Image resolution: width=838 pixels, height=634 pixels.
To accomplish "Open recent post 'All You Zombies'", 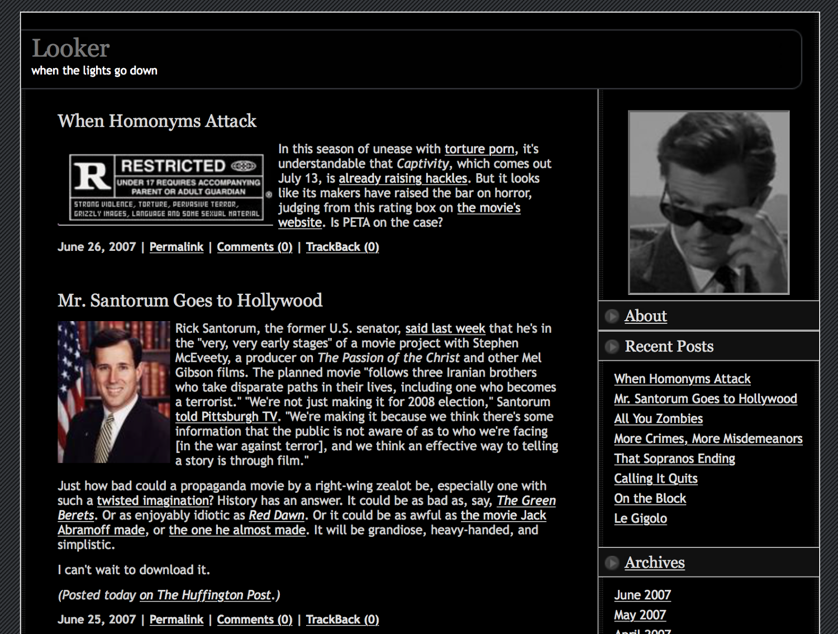I will tap(659, 419).
